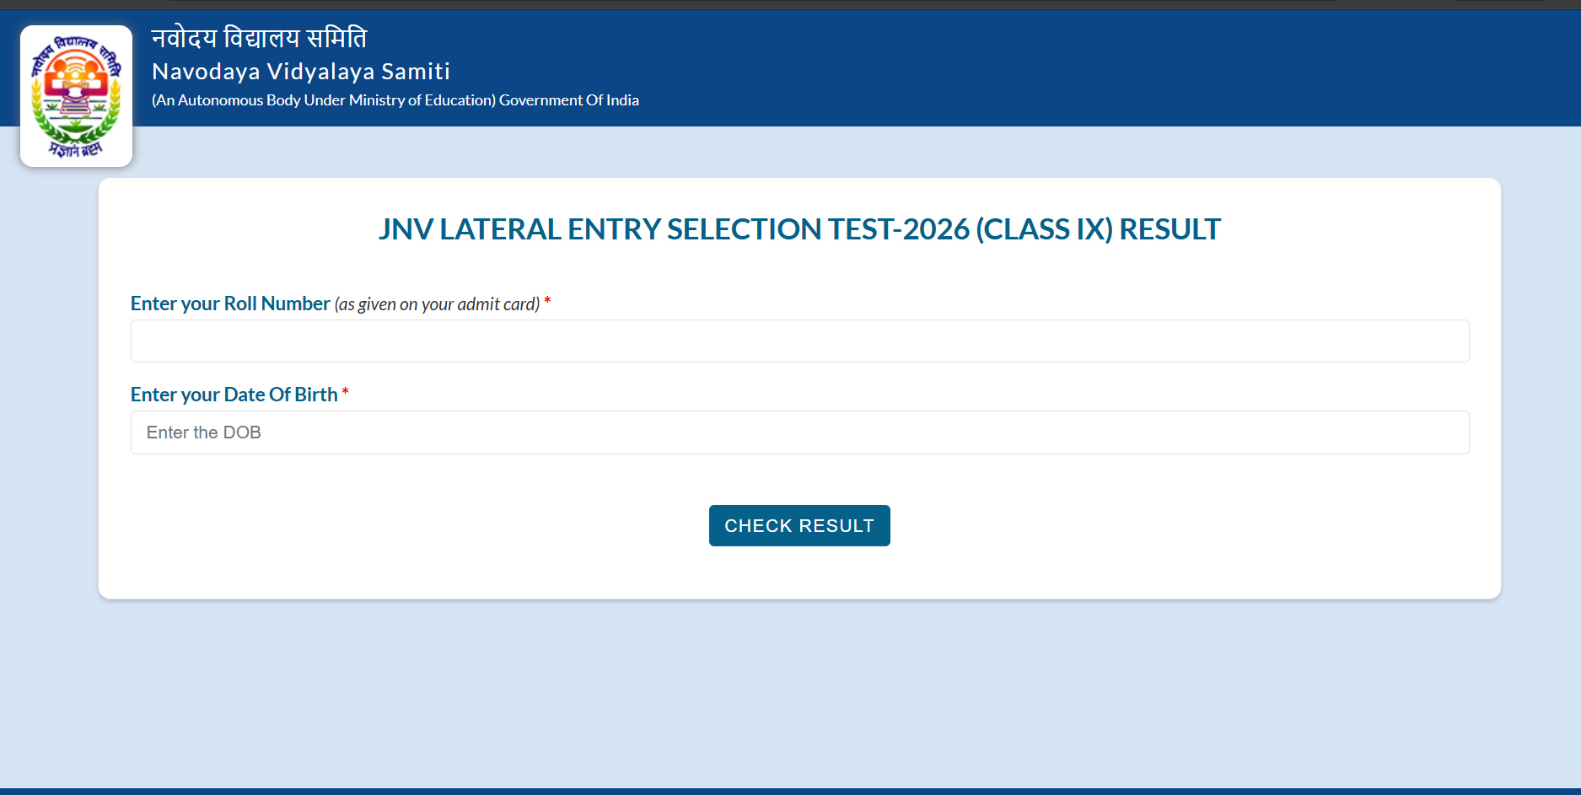The width and height of the screenshot is (1581, 795).
Task: Focus the 'Enter the DOB' date field
Action: pyautogui.click(x=799, y=432)
